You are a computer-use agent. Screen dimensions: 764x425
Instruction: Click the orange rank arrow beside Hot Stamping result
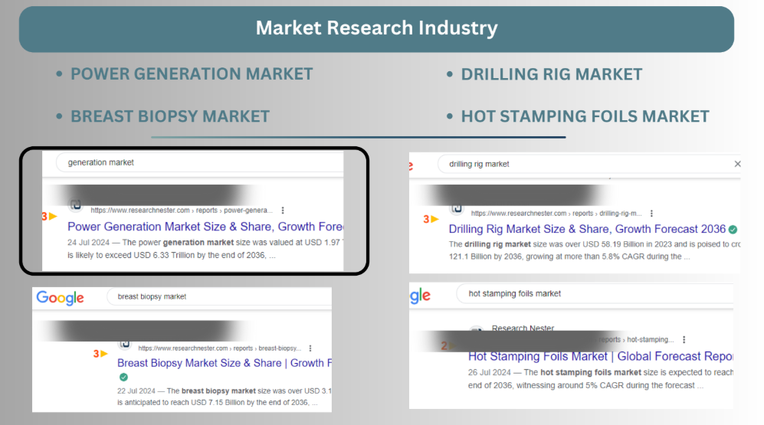(x=449, y=345)
